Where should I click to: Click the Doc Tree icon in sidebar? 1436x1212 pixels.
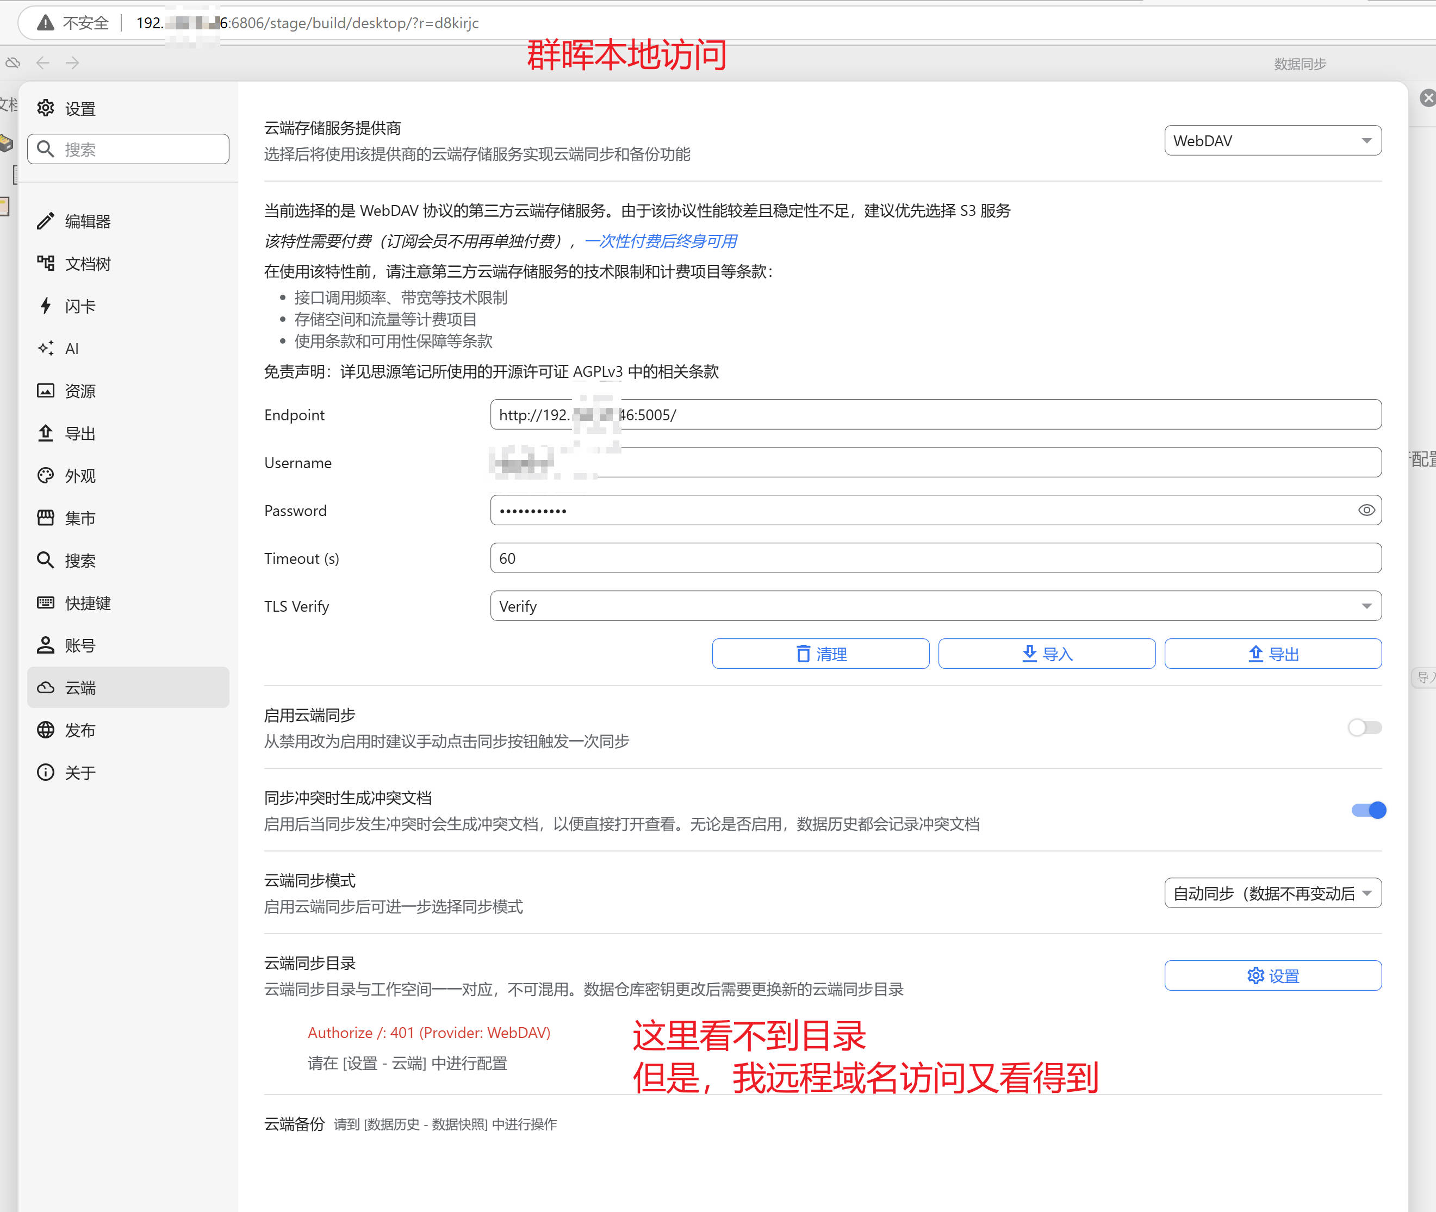[45, 264]
